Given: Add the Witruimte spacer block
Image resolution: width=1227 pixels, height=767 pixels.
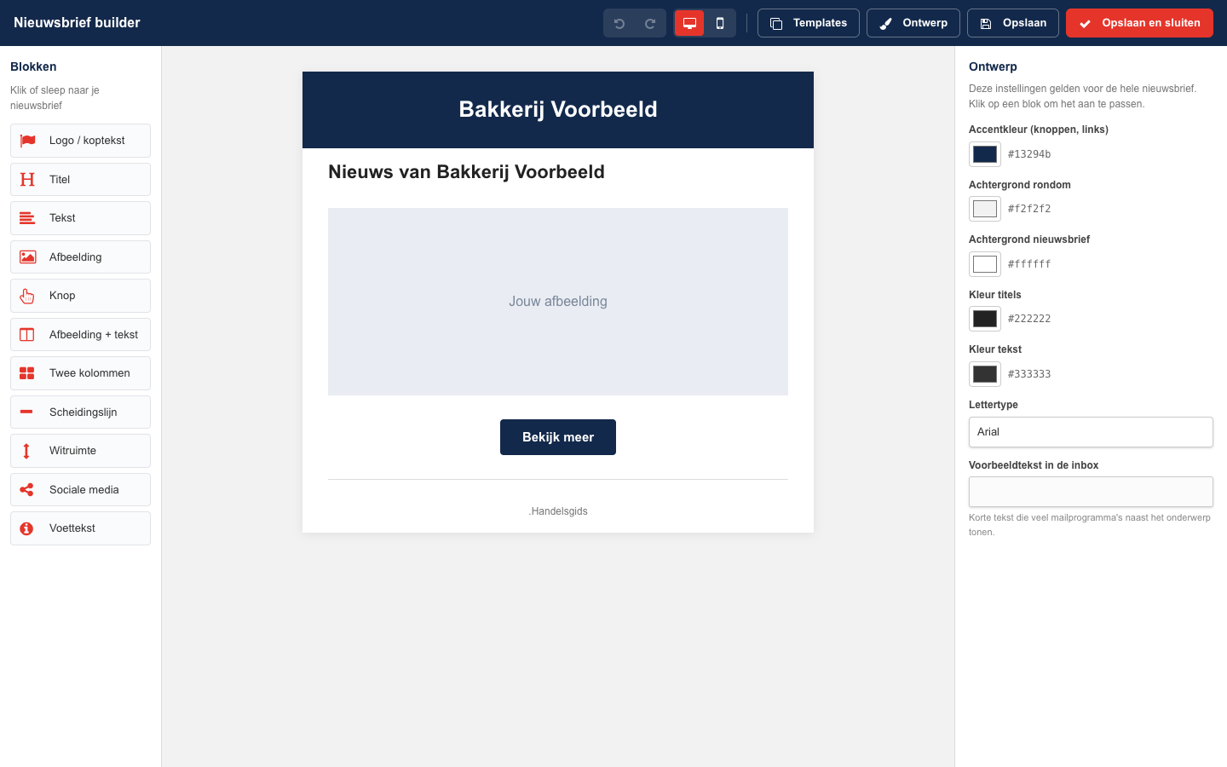Looking at the screenshot, I should (x=80, y=451).
